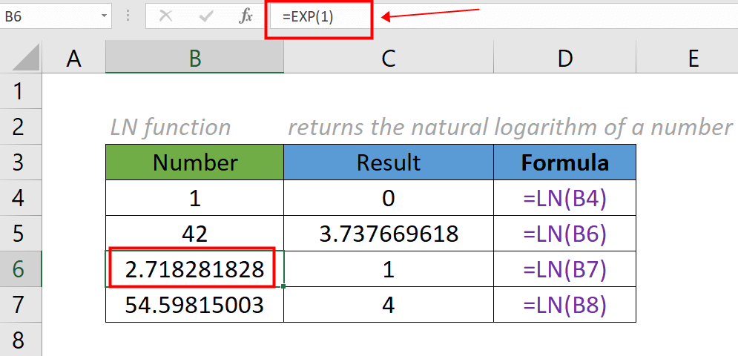Open the Insert Function fx dialog
Viewport: 738px width, 356px height.
(x=246, y=16)
